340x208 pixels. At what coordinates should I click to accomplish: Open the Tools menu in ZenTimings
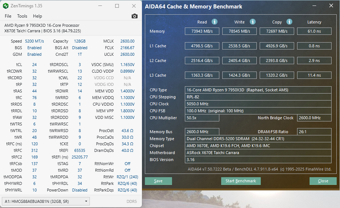tap(22, 16)
